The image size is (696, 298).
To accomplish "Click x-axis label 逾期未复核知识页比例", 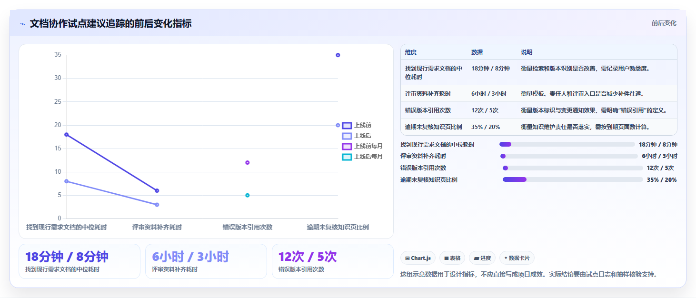I will click(x=338, y=228).
